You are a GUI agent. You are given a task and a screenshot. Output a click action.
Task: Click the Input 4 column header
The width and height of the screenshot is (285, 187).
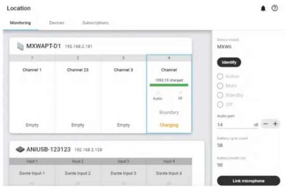click(x=169, y=161)
